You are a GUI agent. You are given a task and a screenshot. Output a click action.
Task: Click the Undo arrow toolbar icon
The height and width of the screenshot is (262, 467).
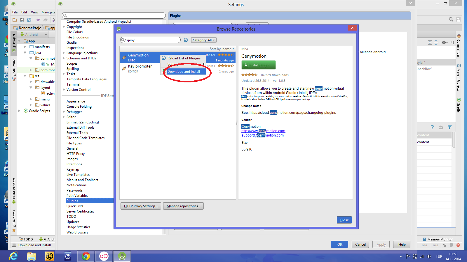click(38, 20)
